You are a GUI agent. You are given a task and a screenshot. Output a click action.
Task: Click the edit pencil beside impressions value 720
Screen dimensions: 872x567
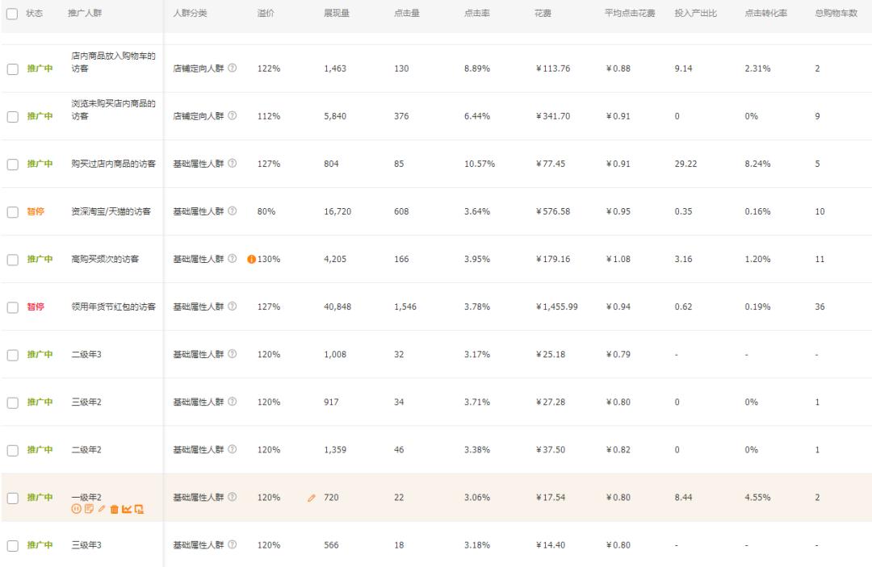tap(311, 498)
